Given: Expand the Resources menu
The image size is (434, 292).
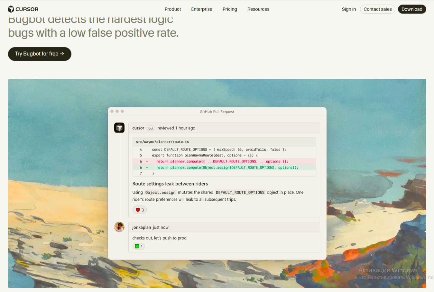Looking at the screenshot, I should [x=258, y=9].
